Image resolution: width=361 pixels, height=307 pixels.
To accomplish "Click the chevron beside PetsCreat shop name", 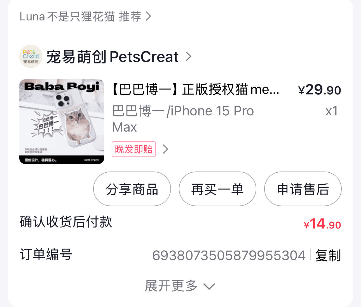I will [x=189, y=57].
